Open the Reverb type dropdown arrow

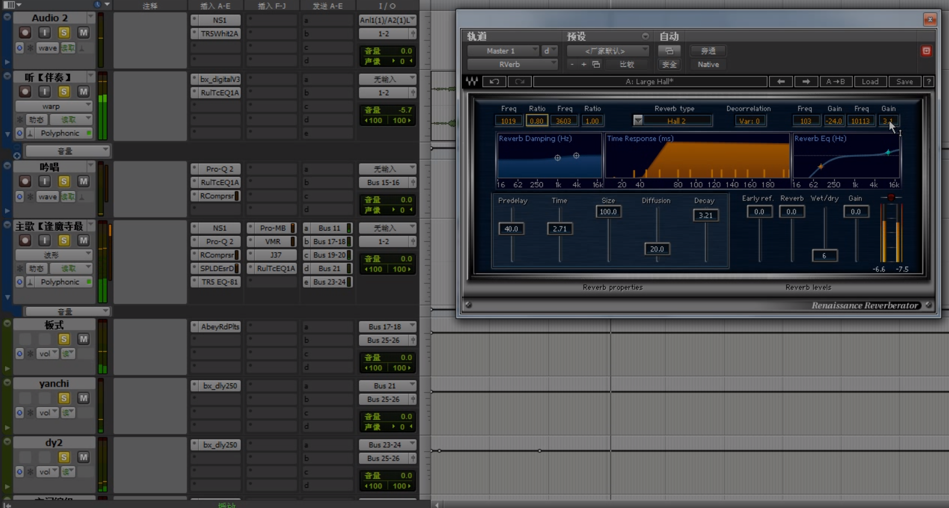point(638,121)
